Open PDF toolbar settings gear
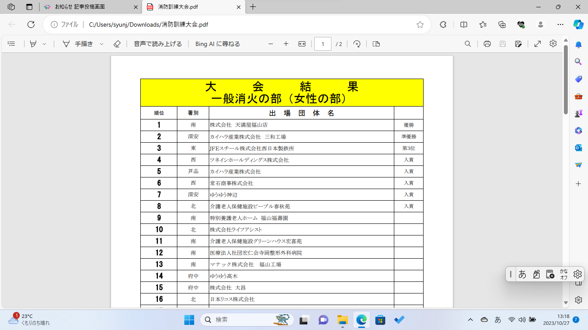 click(553, 43)
